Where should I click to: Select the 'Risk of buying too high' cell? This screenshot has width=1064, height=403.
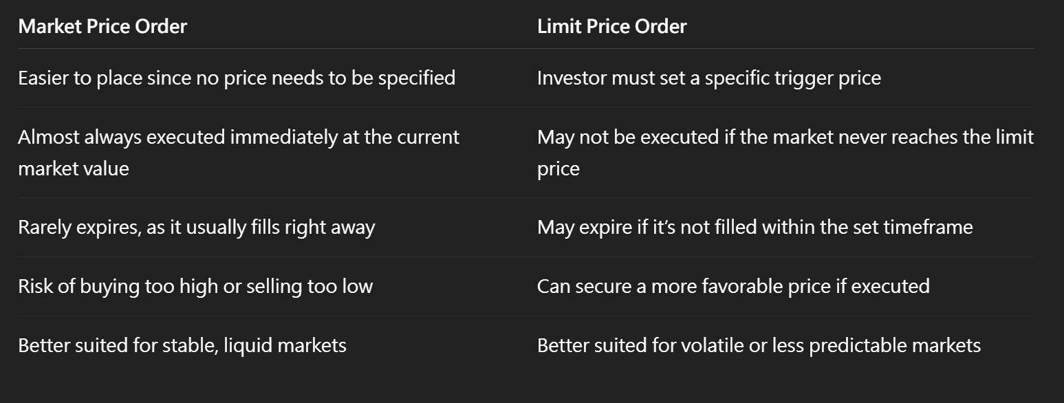tap(195, 286)
